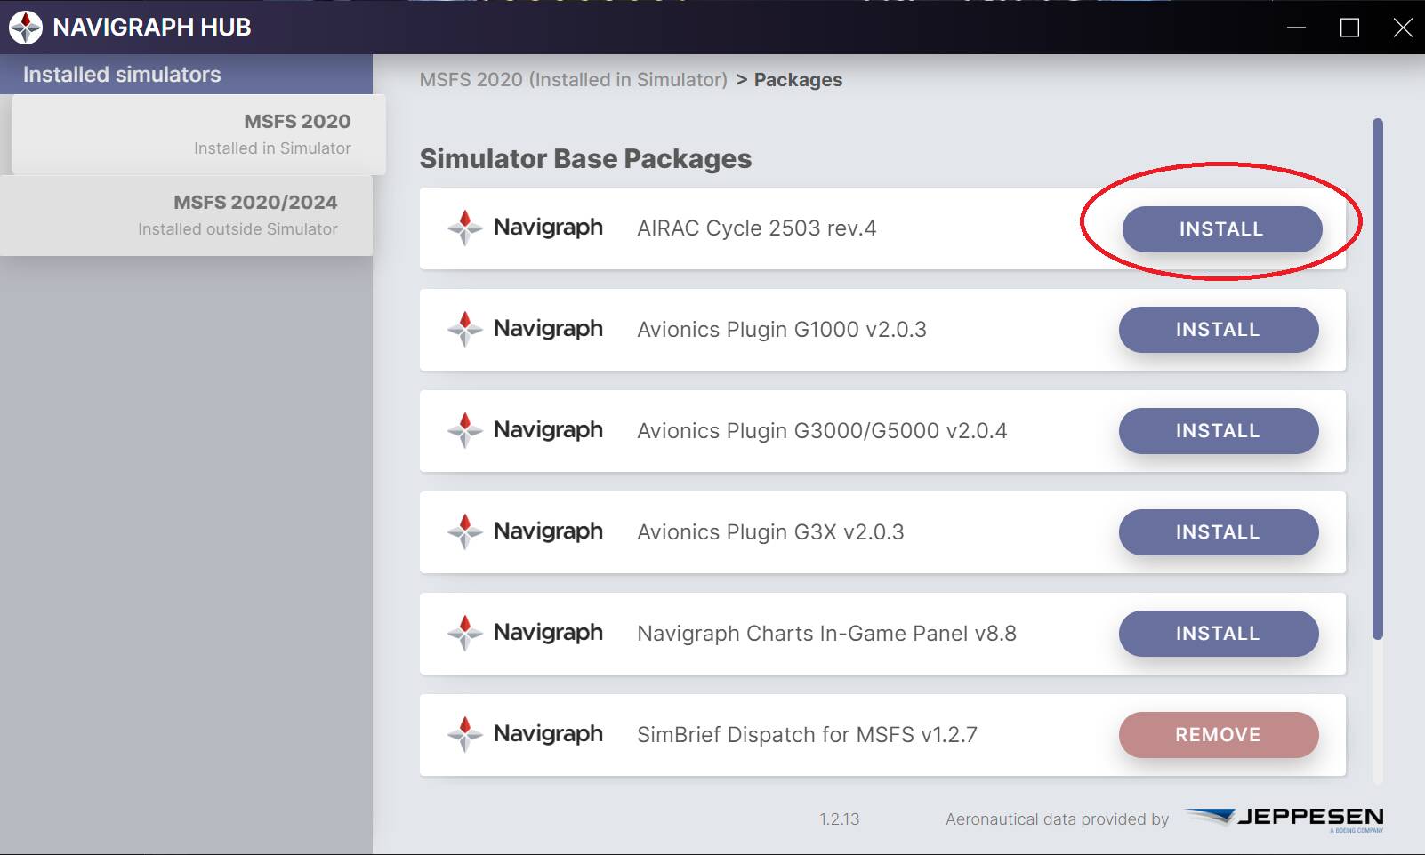Viewport: 1425px width, 855px height.
Task: Click Navigraph logo in Avionics Plugin G3X row
Action: tap(525, 531)
